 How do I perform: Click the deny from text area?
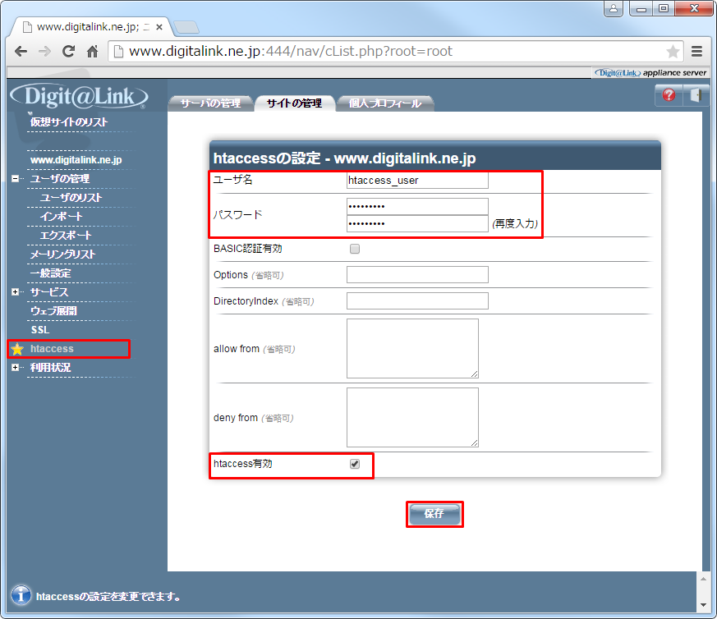coord(412,417)
